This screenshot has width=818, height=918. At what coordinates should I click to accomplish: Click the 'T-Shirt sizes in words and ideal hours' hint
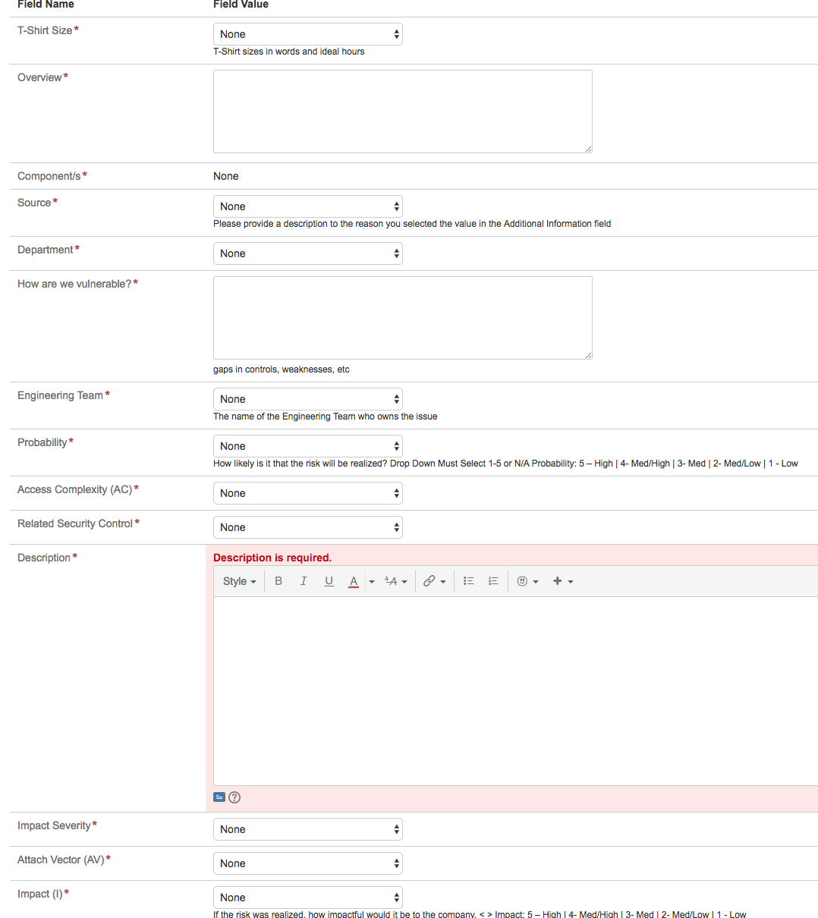point(289,52)
